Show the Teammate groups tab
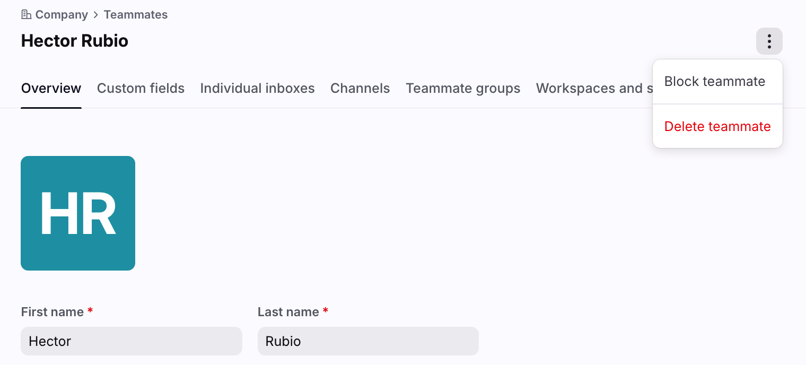The width and height of the screenshot is (806, 365). 463,88
